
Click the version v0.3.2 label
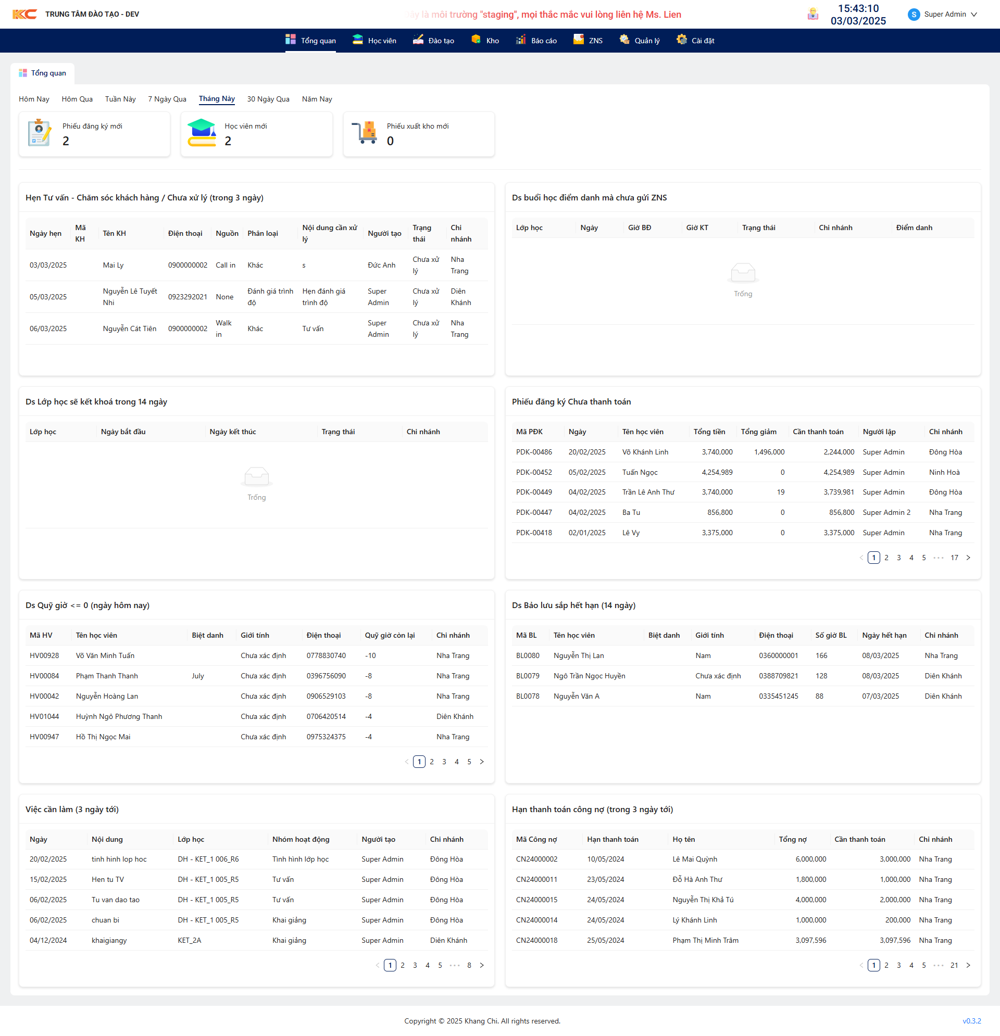[x=971, y=1021]
